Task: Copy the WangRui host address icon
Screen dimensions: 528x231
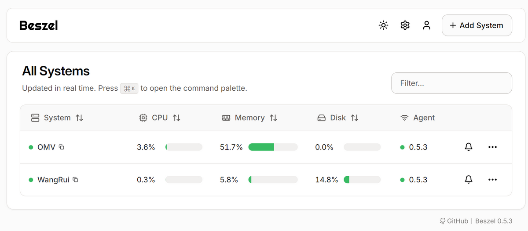Action: (76, 180)
